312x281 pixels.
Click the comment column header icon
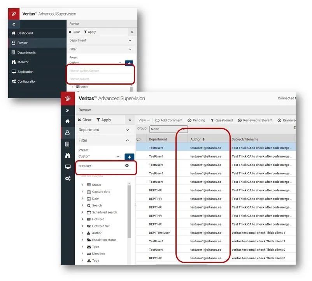[x=138, y=139]
